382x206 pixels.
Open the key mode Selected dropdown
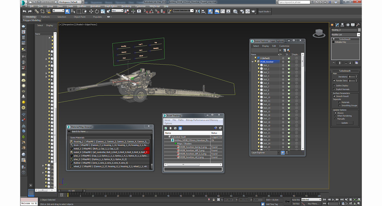(311, 200)
